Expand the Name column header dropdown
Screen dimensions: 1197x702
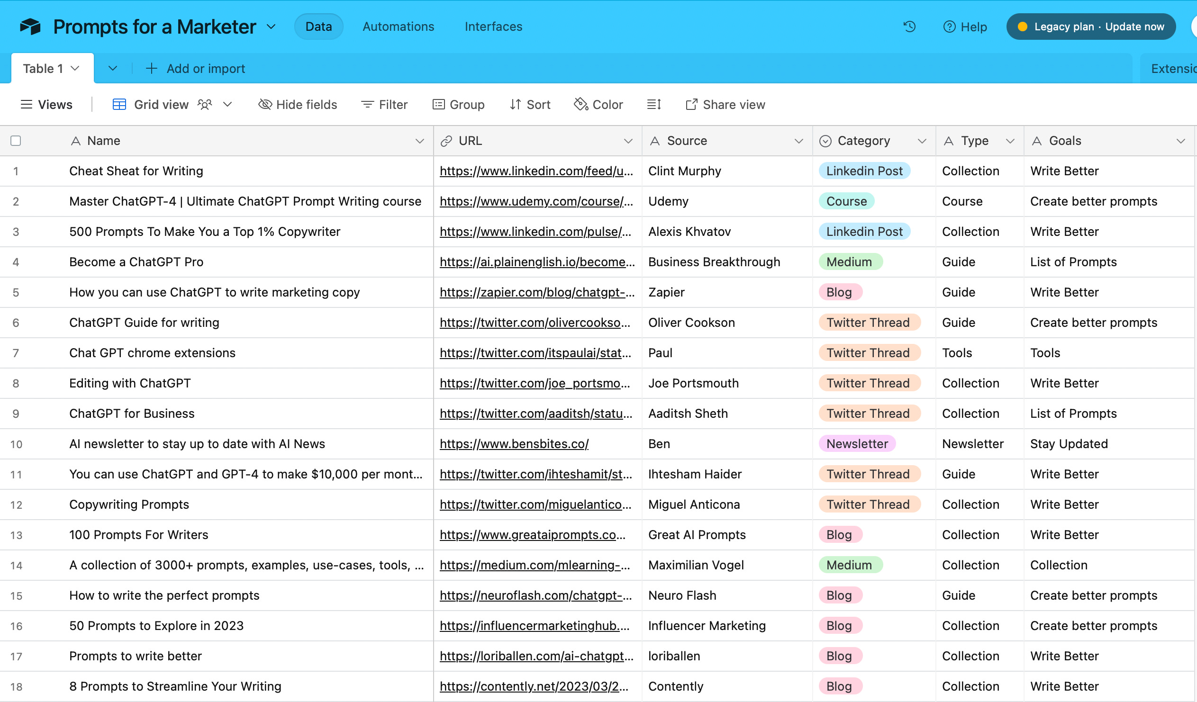(419, 141)
